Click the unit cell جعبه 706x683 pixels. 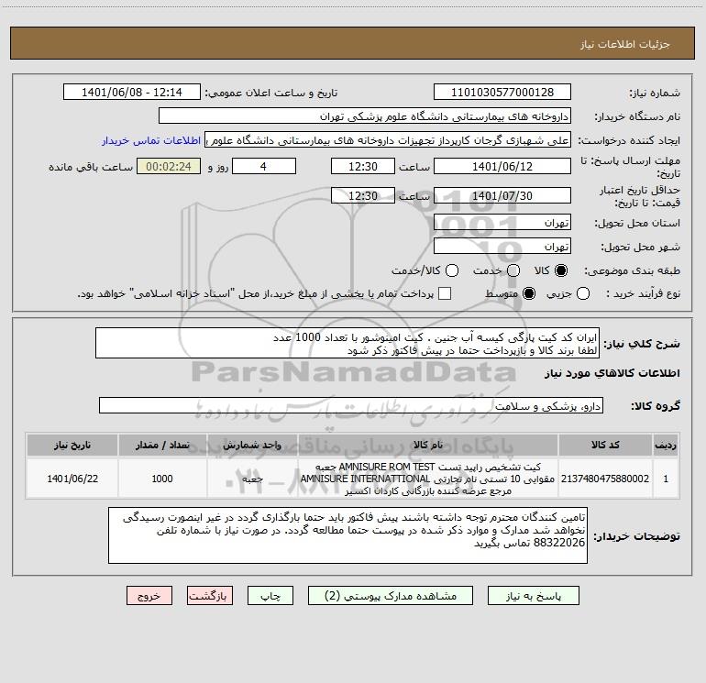click(x=252, y=479)
